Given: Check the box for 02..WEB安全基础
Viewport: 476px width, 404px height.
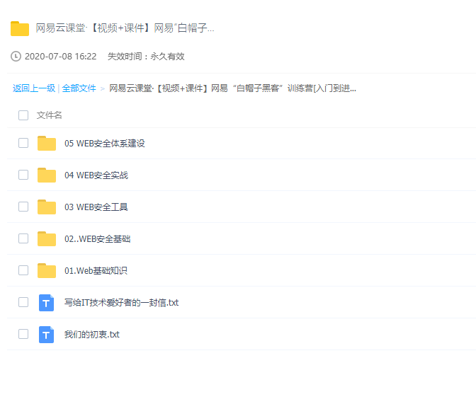Looking at the screenshot, I should tap(23, 238).
